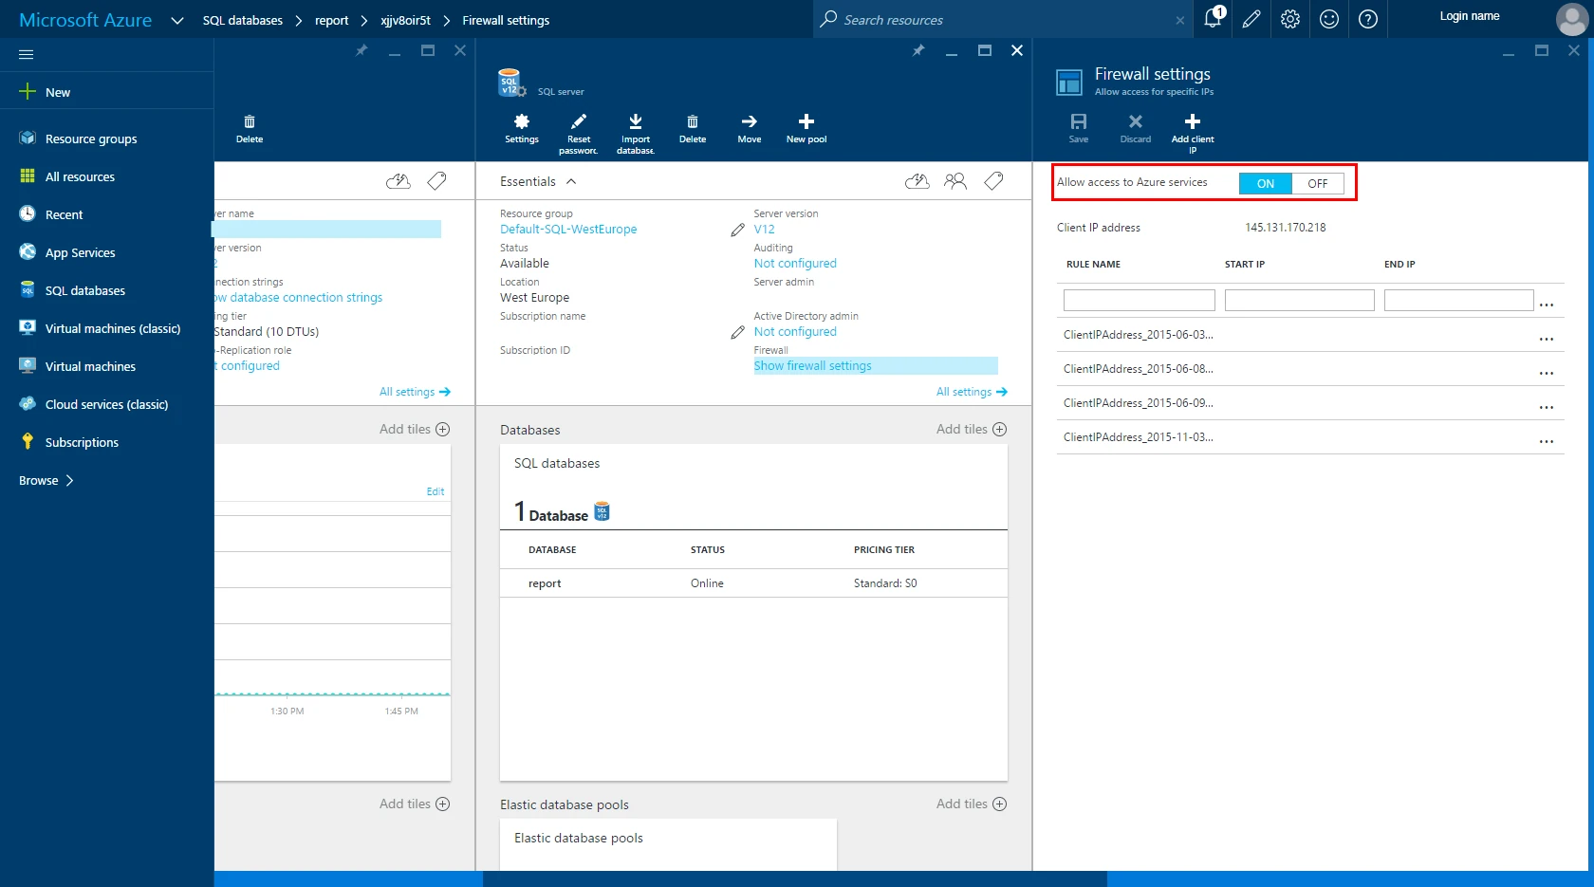
Task: Click the Import database icon
Action: pos(635,122)
